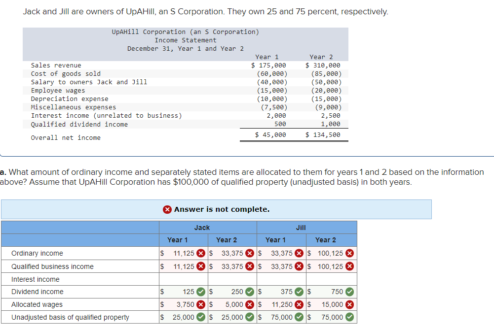Click green check beside dividend income 250

tap(250, 292)
